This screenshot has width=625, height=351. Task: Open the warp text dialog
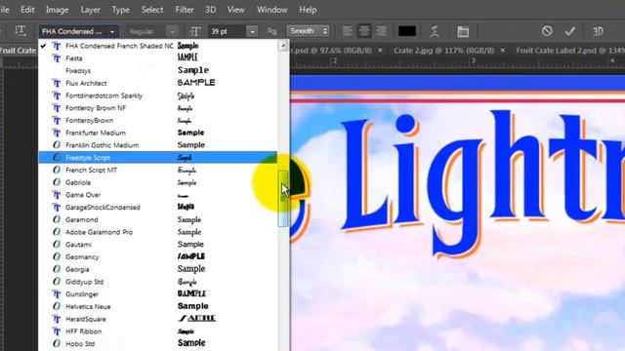click(435, 31)
